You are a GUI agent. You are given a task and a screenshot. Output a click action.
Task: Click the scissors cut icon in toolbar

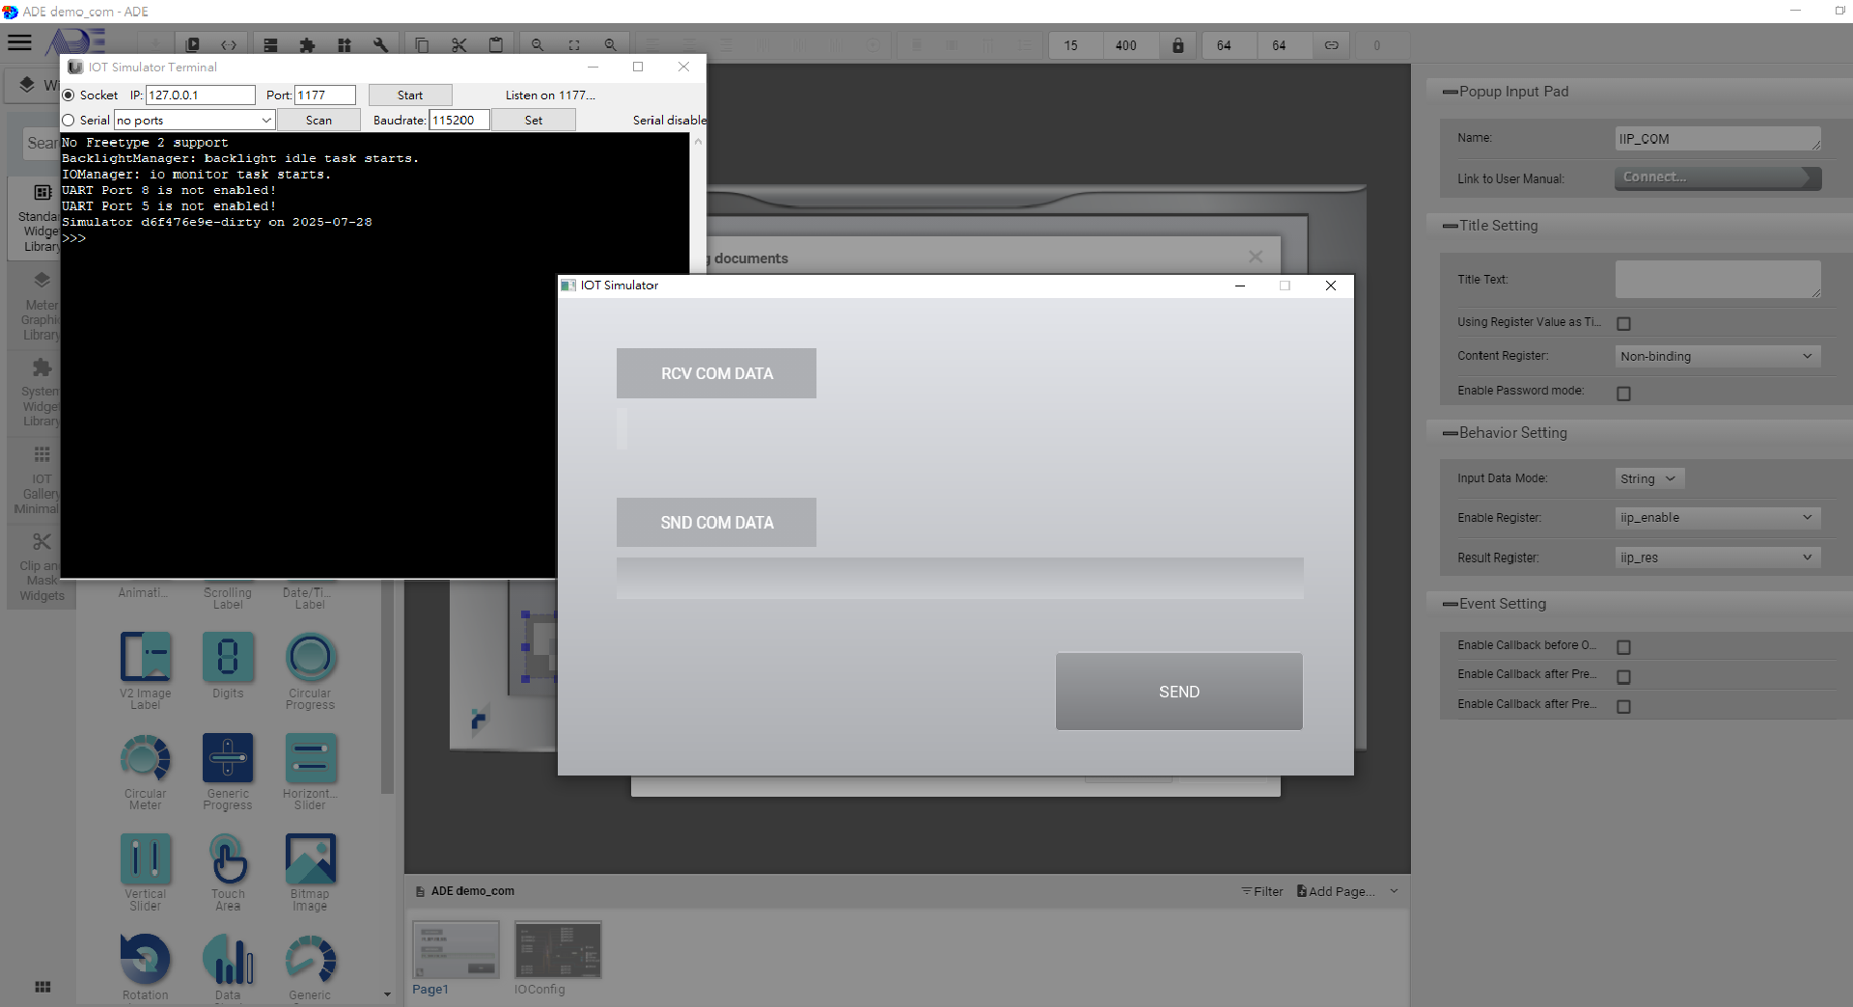coord(458,45)
